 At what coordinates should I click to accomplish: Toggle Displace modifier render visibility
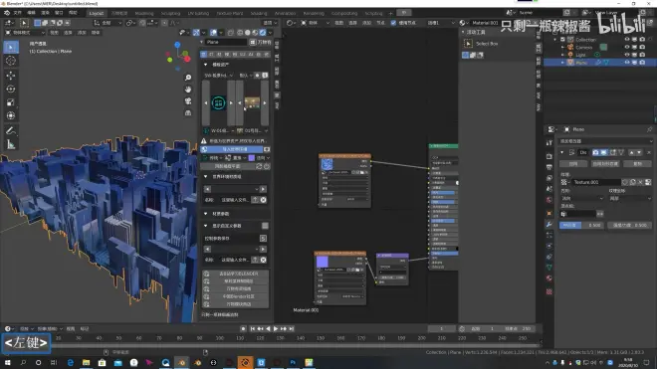coord(595,152)
